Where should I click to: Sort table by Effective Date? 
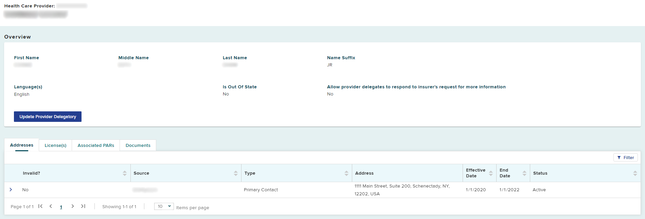490,173
